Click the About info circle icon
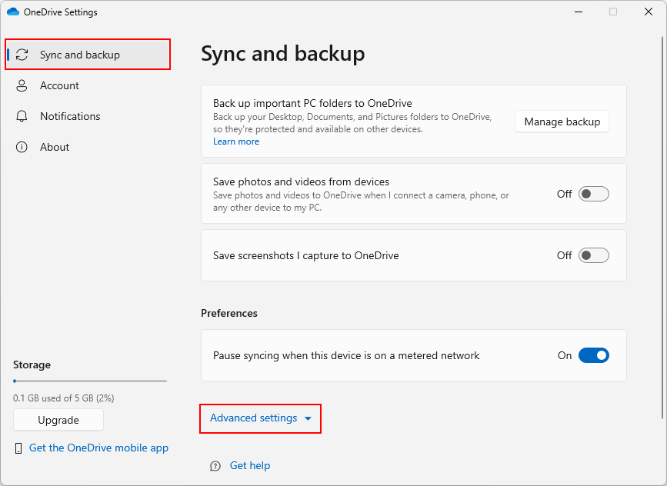Viewport: 667px width, 486px height. (22, 147)
